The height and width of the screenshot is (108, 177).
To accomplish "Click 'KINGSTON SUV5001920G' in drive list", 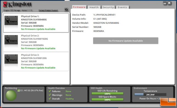I will (x=34, y=39).
